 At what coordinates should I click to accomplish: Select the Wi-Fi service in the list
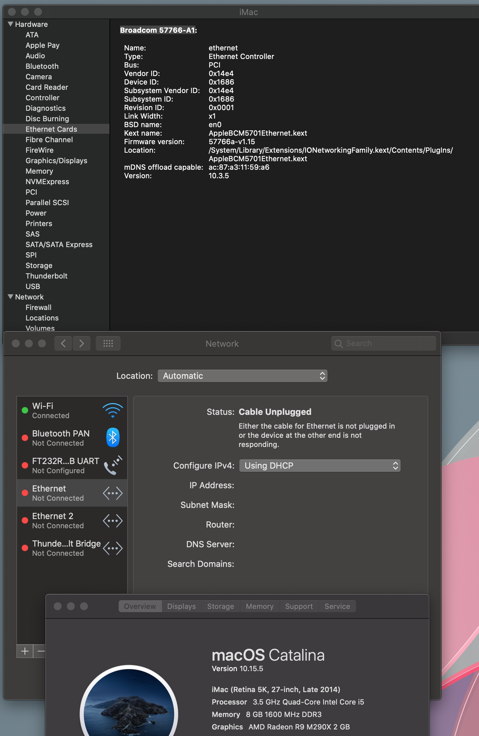pos(72,410)
